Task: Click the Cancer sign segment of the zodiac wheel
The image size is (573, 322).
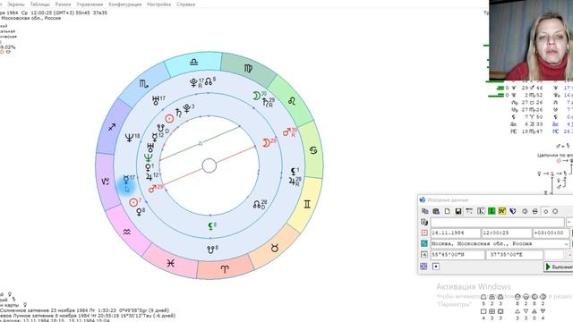Action: coord(312,150)
